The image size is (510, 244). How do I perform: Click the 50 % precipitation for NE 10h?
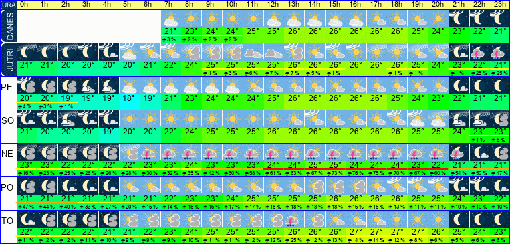pyautogui.click(x=232, y=173)
